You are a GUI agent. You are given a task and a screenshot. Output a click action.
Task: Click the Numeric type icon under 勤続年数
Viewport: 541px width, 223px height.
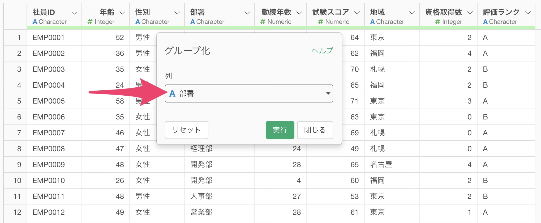[x=263, y=22]
